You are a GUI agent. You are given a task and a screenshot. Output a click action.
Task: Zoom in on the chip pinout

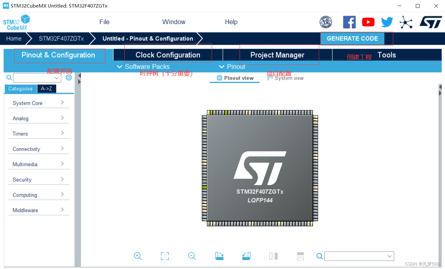pos(138,256)
